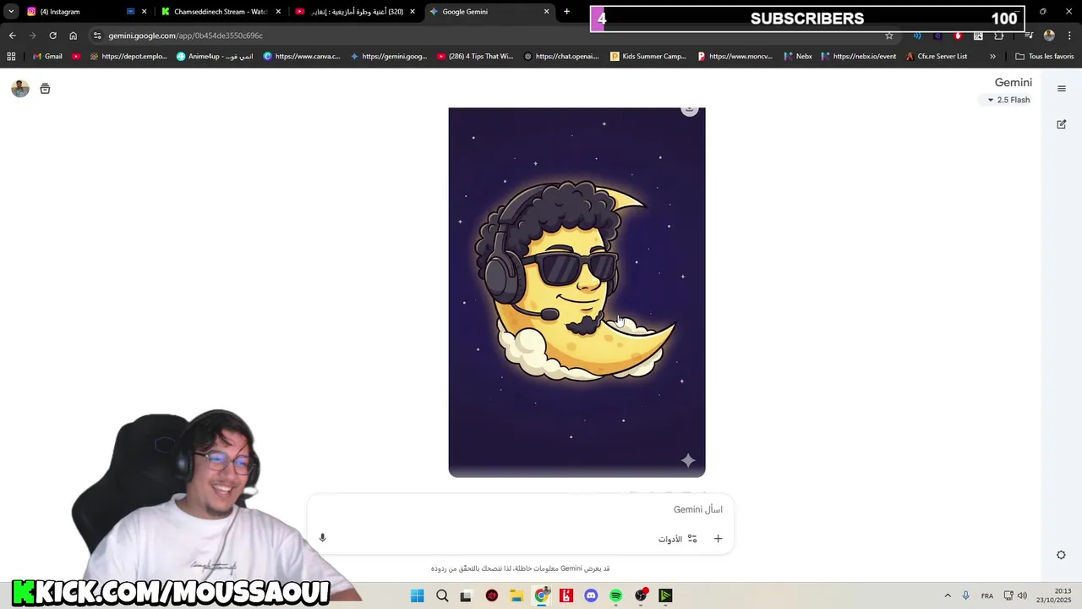Bookmark this page with the star icon
This screenshot has width=1082, height=609.
pyautogui.click(x=888, y=36)
